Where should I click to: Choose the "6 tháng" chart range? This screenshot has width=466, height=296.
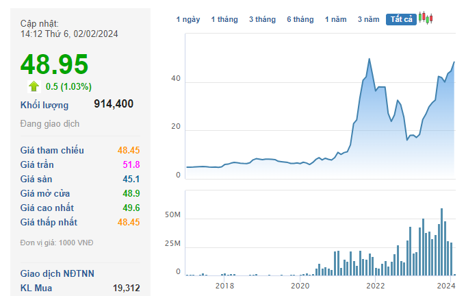click(300, 20)
